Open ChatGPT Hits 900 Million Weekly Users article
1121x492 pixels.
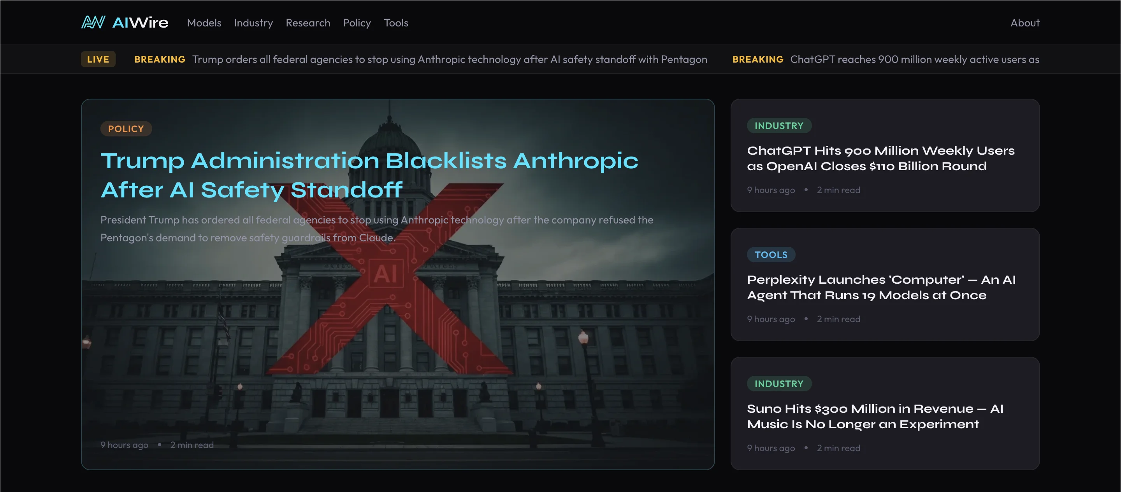[x=880, y=158]
